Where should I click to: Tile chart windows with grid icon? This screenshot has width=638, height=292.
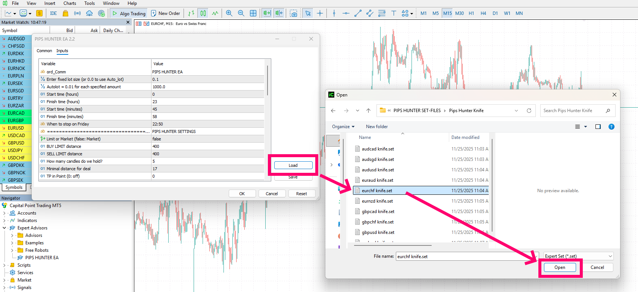(x=253, y=13)
